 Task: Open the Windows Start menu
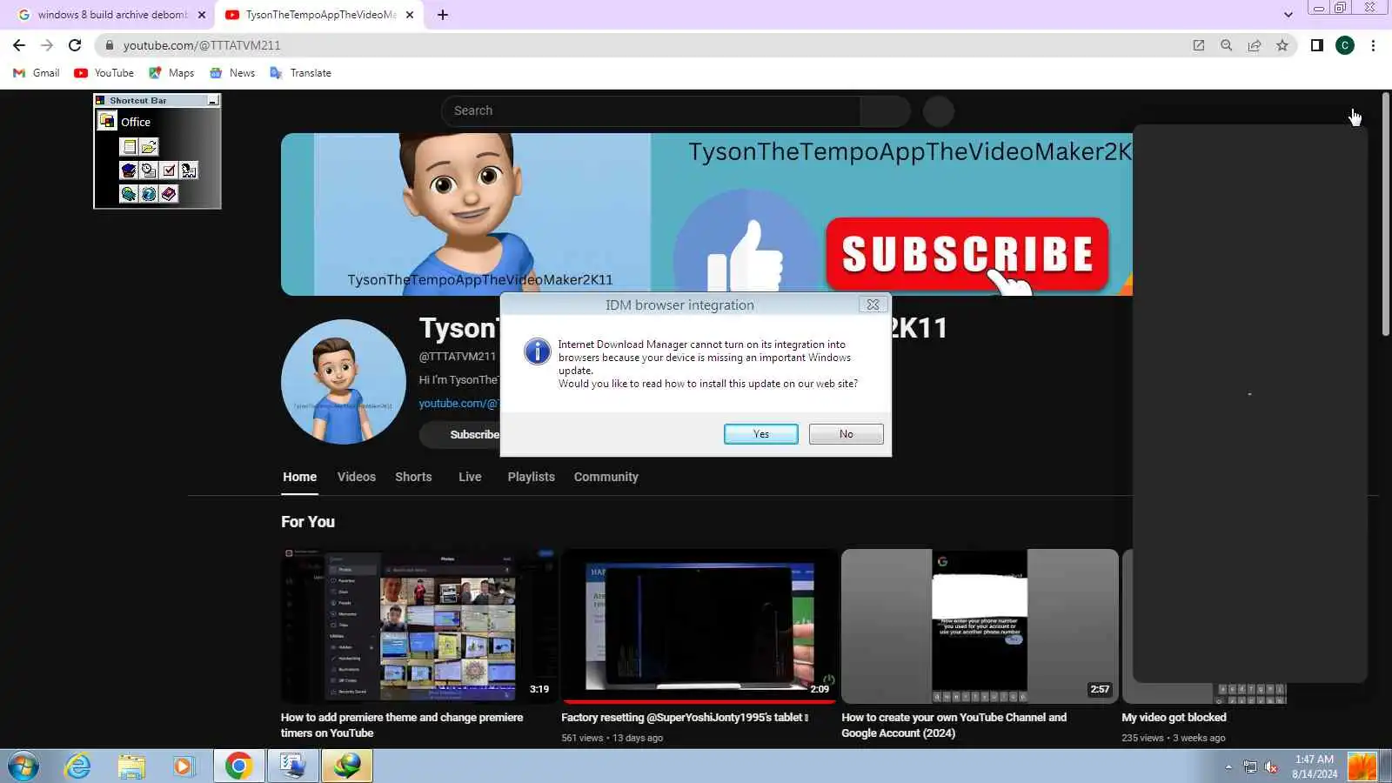point(23,766)
